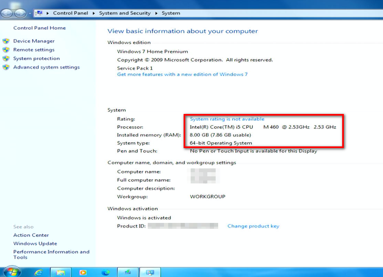This screenshot has height=277, width=383.
Task: Click the Processor label
Action: point(130,127)
